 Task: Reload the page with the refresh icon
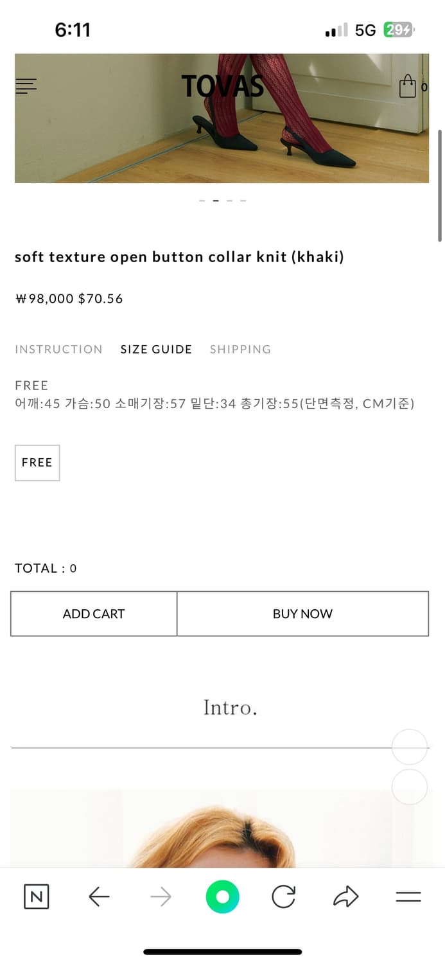pyautogui.click(x=284, y=897)
